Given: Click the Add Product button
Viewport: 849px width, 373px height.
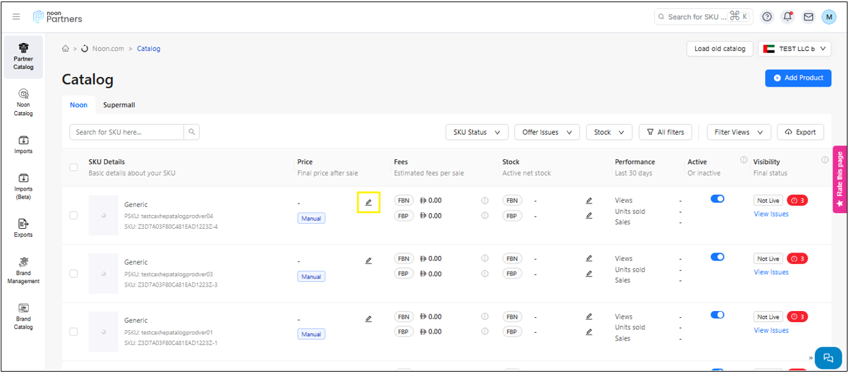Looking at the screenshot, I should tap(798, 78).
